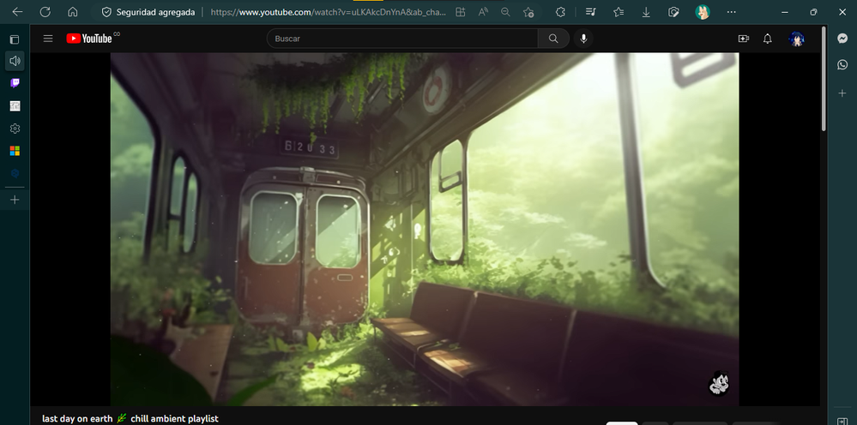The image size is (857, 425).
Task: Minimize the browser window
Action: tap(786, 12)
